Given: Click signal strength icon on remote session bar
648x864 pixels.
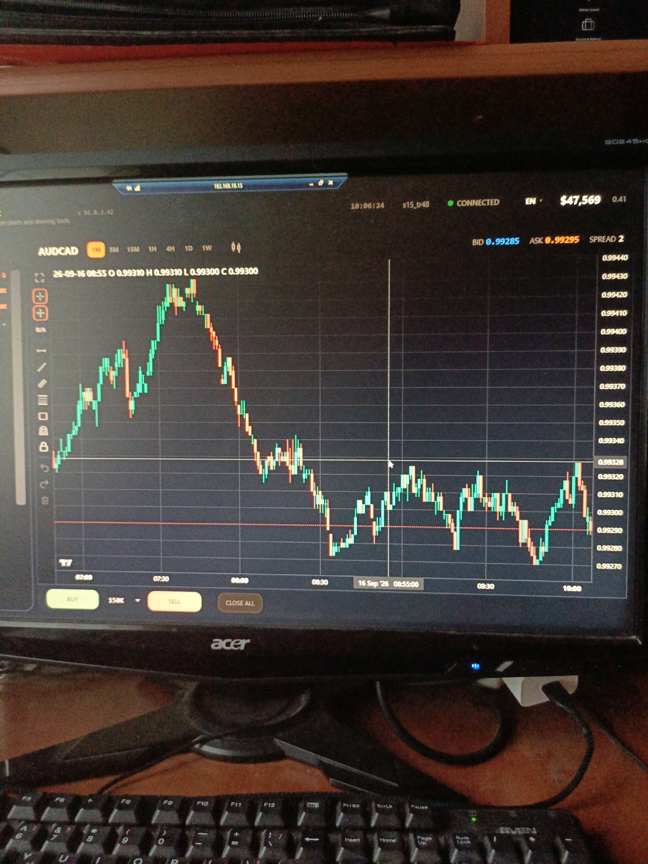Looking at the screenshot, I should pos(138,187).
